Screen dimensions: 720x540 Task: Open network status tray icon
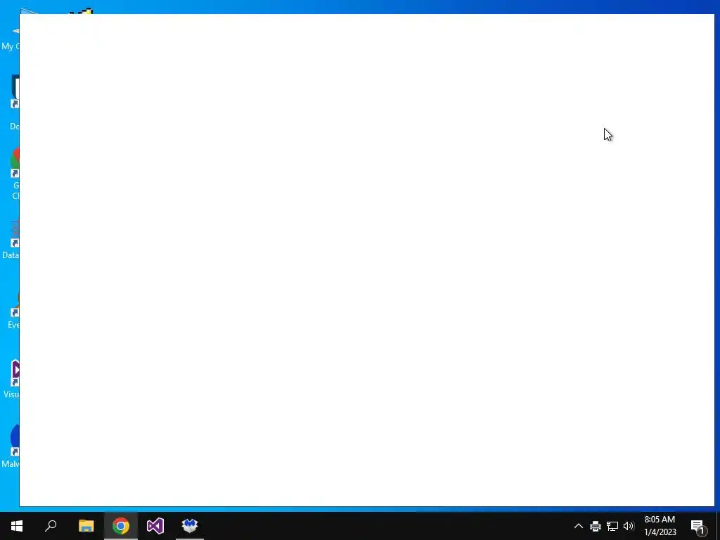(612, 526)
